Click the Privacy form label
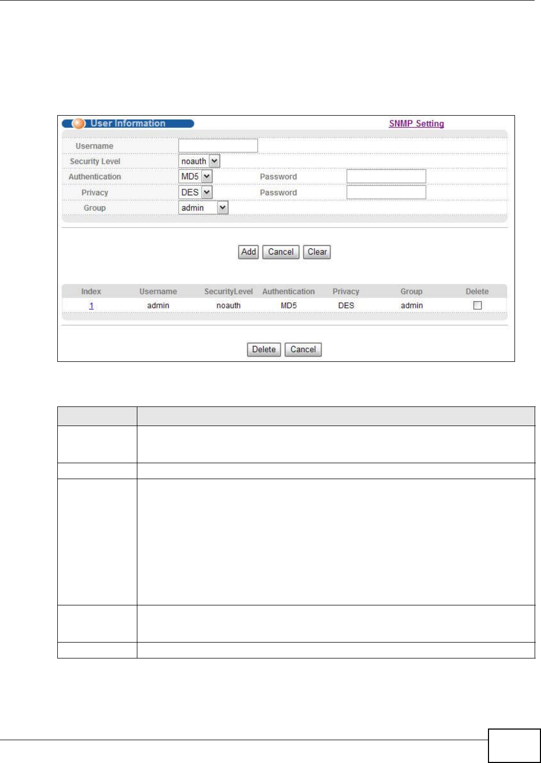The height and width of the screenshot is (763, 541). click(x=95, y=193)
